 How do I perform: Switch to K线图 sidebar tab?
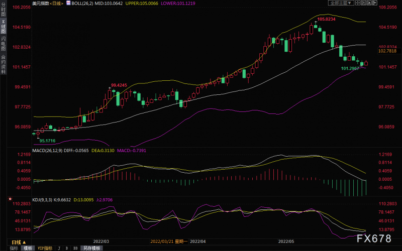[x=3, y=27]
